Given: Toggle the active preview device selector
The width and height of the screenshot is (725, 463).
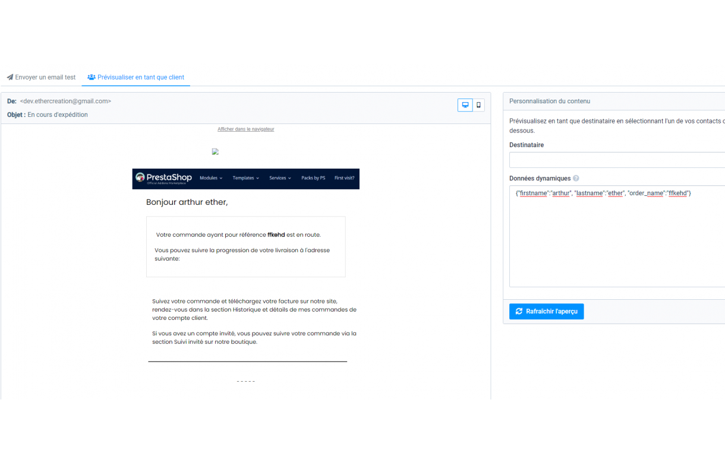Looking at the screenshot, I should pyautogui.click(x=465, y=104).
